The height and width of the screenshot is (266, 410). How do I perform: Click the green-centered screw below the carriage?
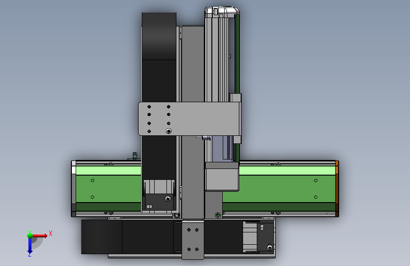tap(218, 215)
